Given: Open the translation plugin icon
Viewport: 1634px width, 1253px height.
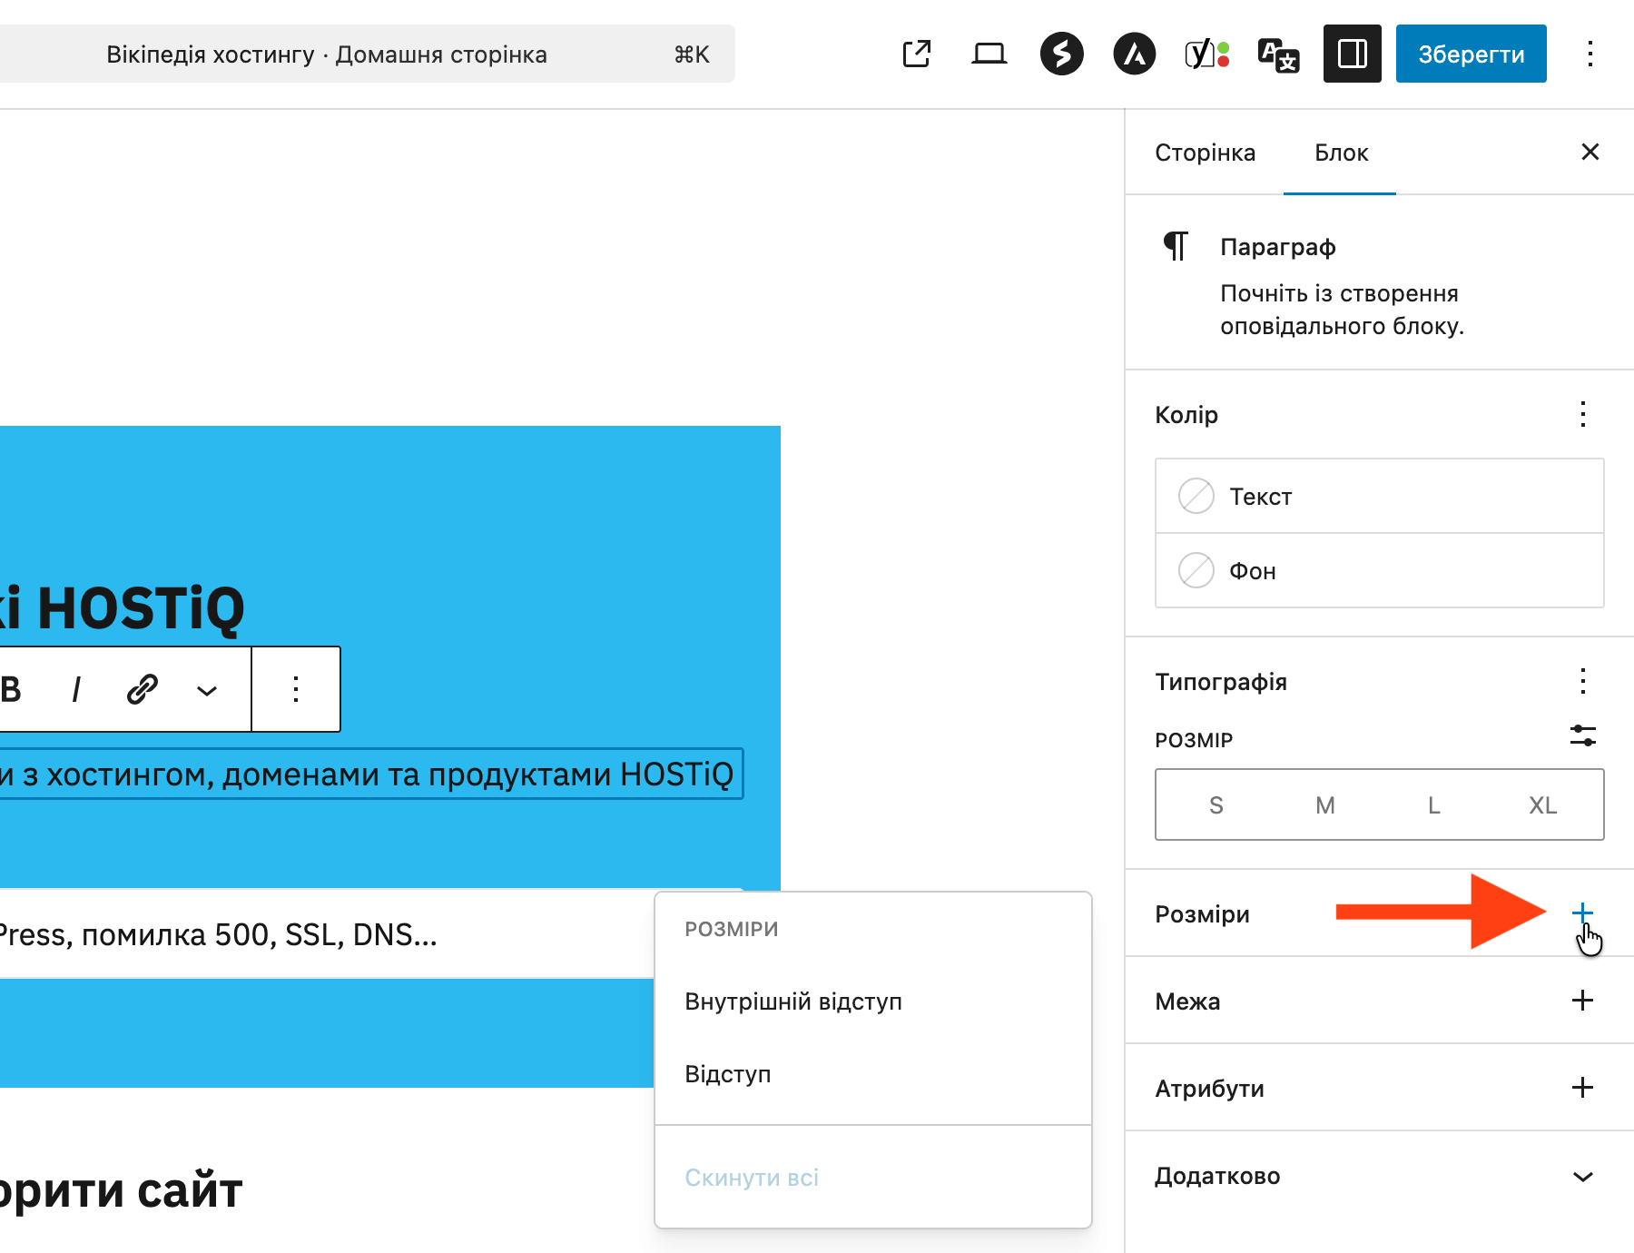Looking at the screenshot, I should (x=1279, y=54).
